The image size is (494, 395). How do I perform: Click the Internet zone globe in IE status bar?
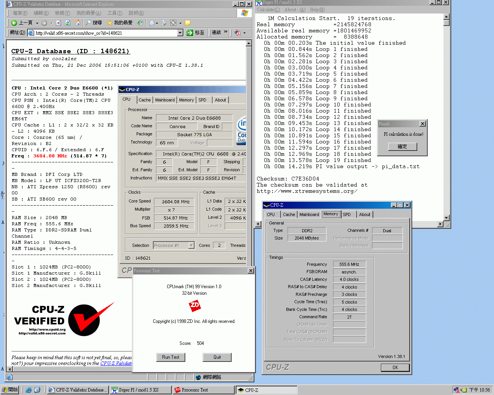(198, 377)
